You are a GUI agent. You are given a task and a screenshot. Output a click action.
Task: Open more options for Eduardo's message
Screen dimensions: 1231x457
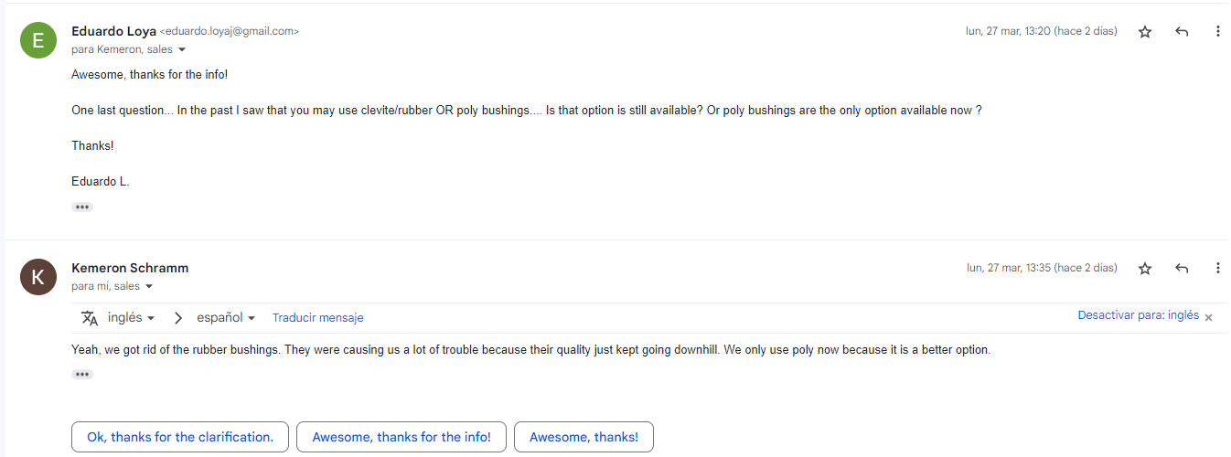(x=1217, y=32)
